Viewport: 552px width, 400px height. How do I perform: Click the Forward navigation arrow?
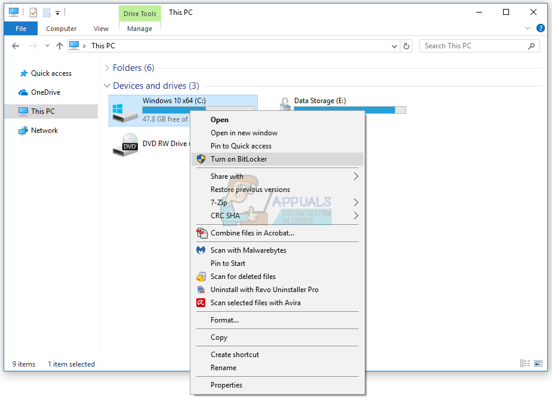click(x=33, y=46)
